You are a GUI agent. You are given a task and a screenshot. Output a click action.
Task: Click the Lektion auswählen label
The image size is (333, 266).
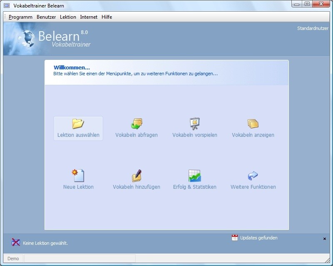[x=78, y=135]
